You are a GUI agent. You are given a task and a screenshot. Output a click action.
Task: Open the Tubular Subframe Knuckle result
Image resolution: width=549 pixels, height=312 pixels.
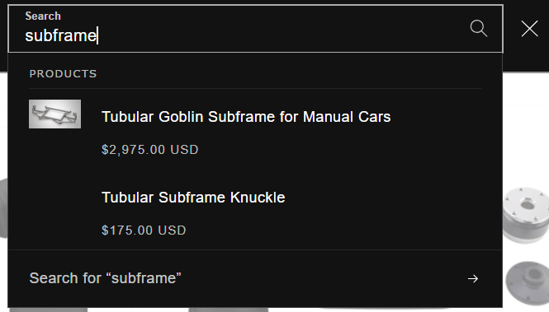pos(193,198)
